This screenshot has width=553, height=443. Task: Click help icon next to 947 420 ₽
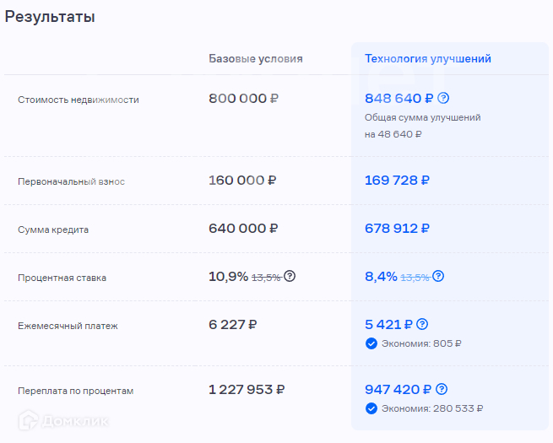tap(442, 389)
